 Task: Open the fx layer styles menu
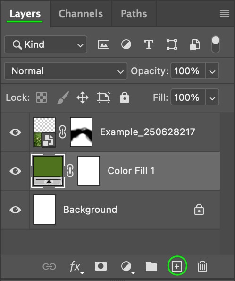[76, 267]
